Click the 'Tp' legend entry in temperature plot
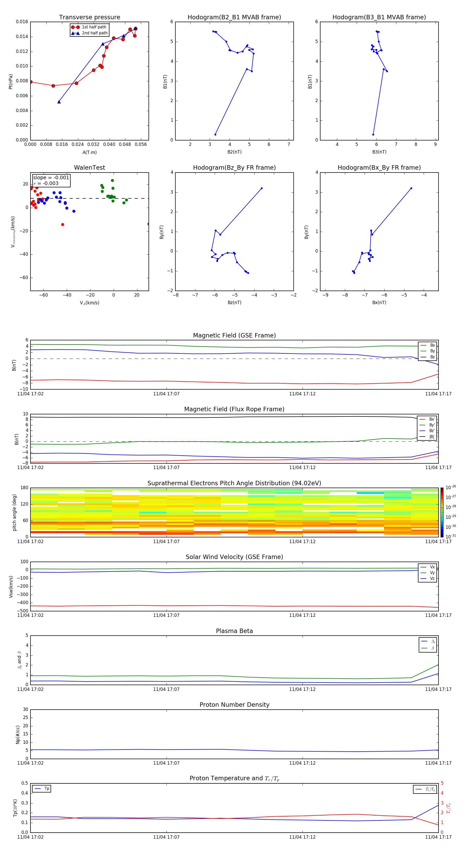This screenshot has width=469, height=860. tap(42, 789)
